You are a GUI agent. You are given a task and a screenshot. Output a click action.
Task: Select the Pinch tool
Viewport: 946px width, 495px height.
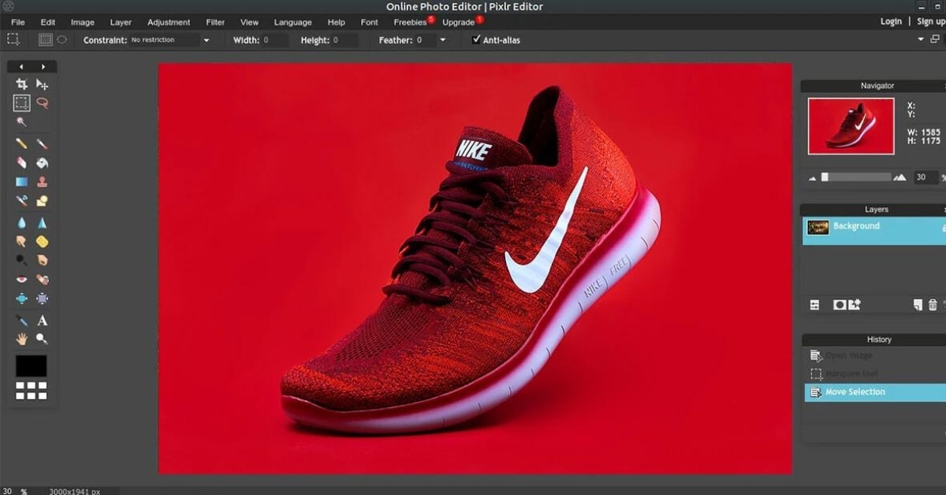pyautogui.click(x=42, y=299)
